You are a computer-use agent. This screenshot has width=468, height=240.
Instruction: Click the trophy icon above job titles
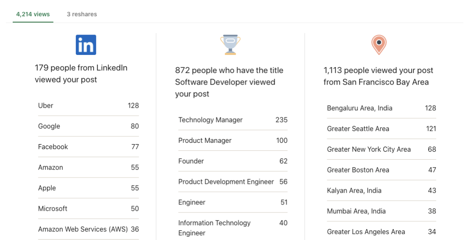pyautogui.click(x=230, y=45)
